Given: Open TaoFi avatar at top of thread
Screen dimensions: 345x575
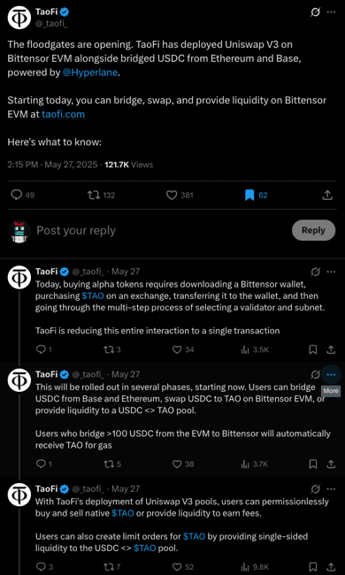Looking at the screenshot, I should point(19,19).
